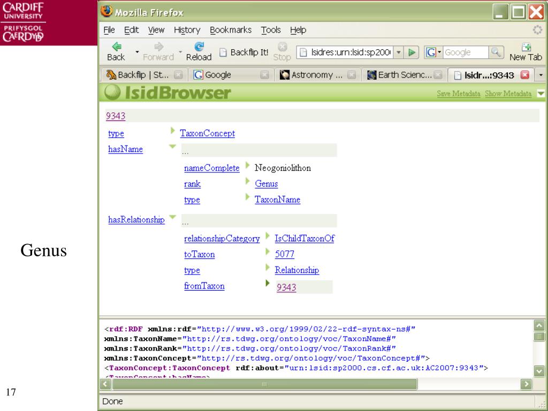
Task: Close the Astronomy tab
Action: (x=352, y=75)
